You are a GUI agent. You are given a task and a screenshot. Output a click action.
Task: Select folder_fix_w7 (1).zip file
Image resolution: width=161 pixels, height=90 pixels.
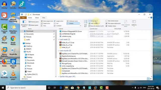[68, 42]
